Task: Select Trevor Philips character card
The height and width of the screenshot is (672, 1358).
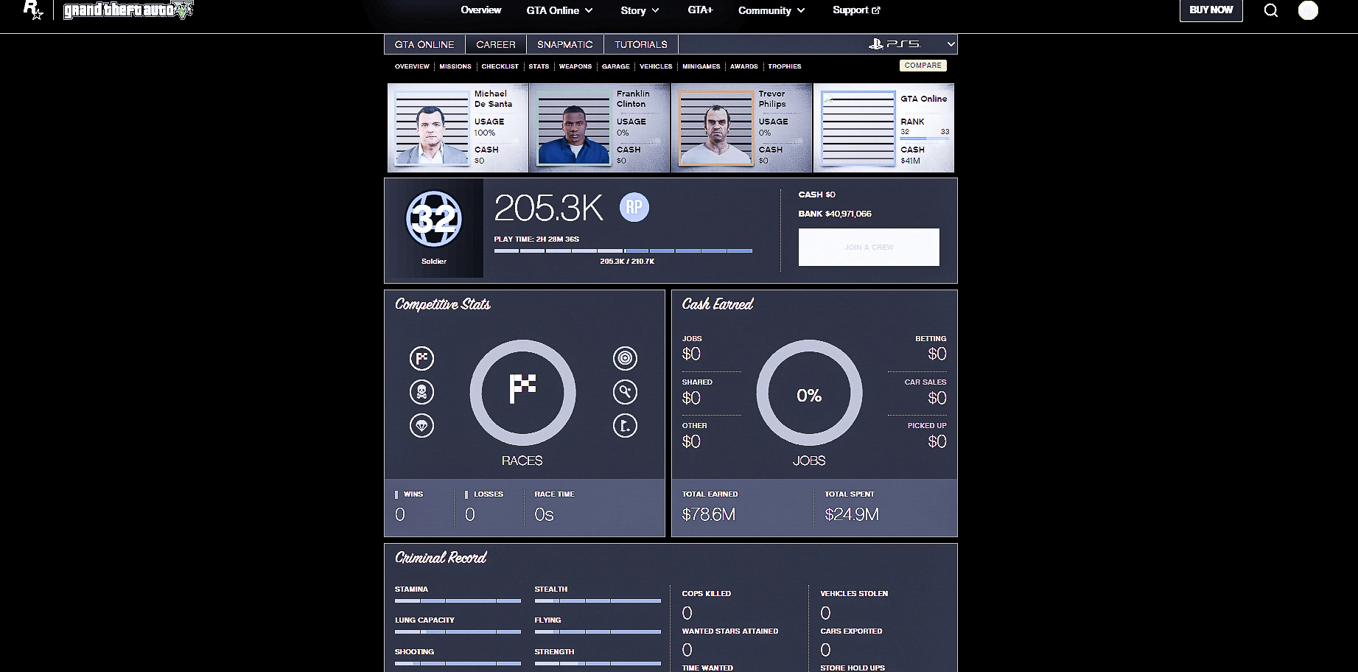Action: pyautogui.click(x=741, y=127)
